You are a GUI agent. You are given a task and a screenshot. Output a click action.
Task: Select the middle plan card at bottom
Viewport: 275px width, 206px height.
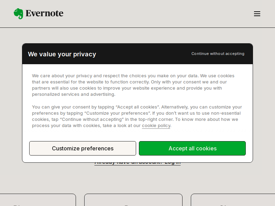[133, 200]
